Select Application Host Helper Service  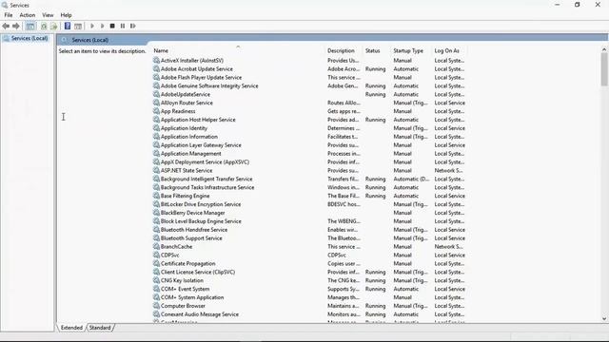pos(198,120)
